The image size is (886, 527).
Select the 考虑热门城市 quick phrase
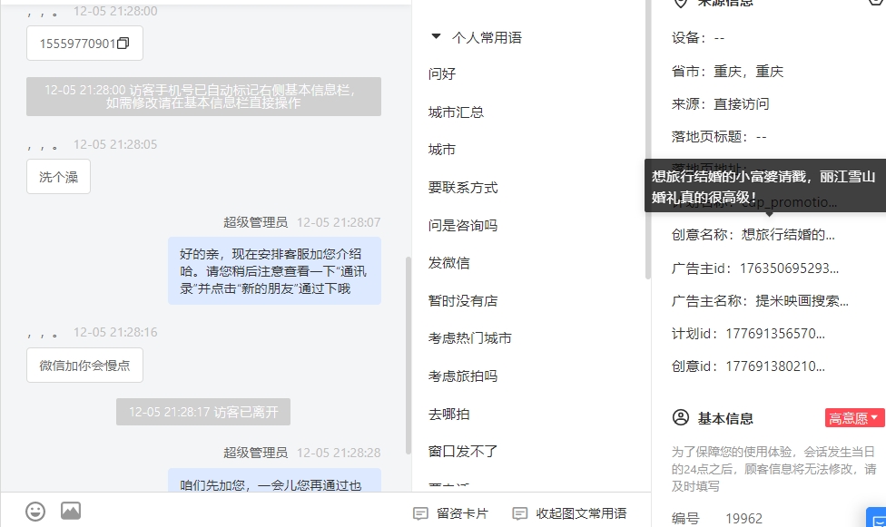click(x=470, y=337)
